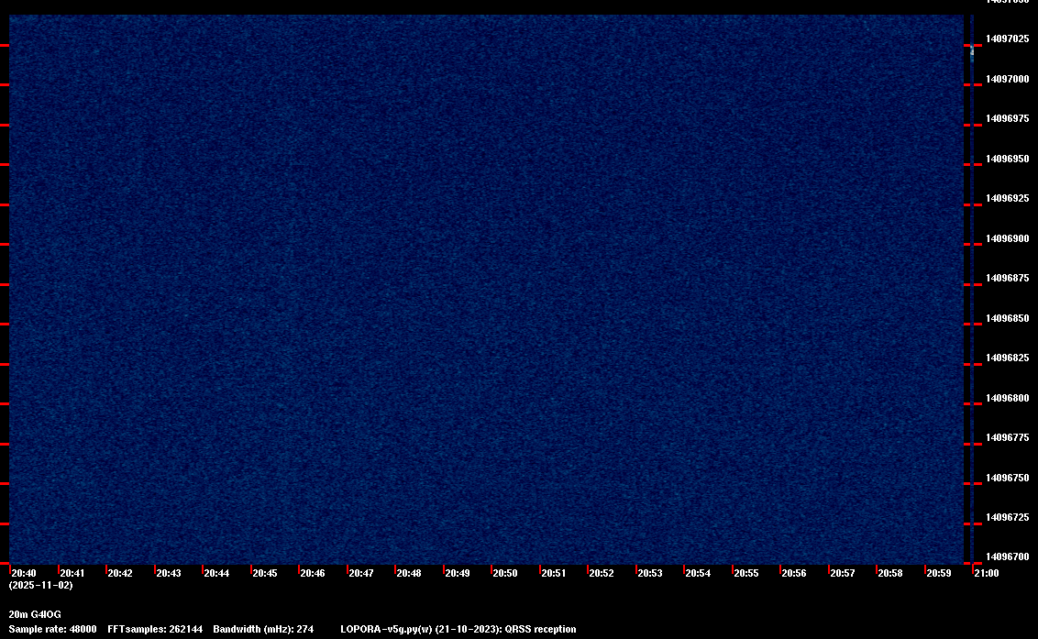Pick the 14096750 frequency label
Screen dimensions: 1038x639
[1008, 478]
